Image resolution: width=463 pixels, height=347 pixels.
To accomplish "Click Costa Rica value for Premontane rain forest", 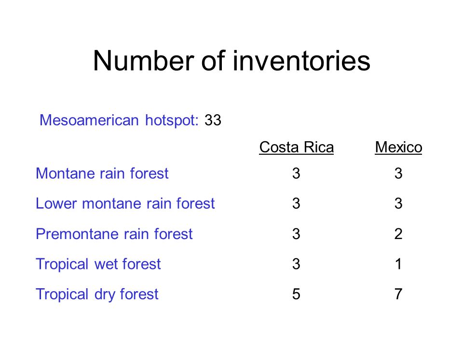I will [x=296, y=234].
